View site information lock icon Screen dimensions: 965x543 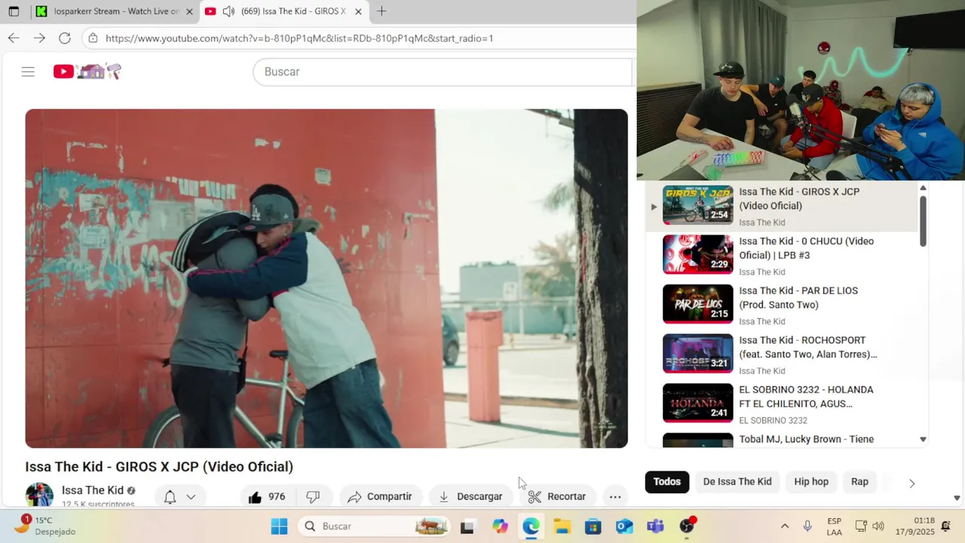pos(92,38)
